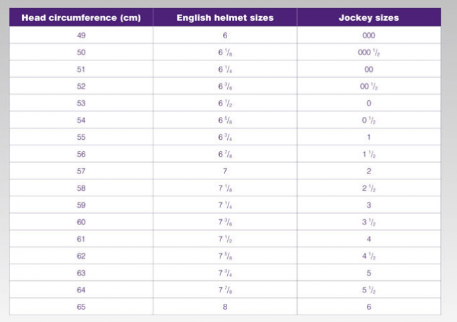457x322 pixels.
Task: Click the English size 7 1/2 cell
Action: pos(225,239)
